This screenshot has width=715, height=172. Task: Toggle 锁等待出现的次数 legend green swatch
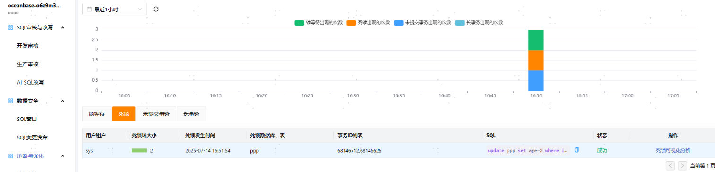[299, 22]
